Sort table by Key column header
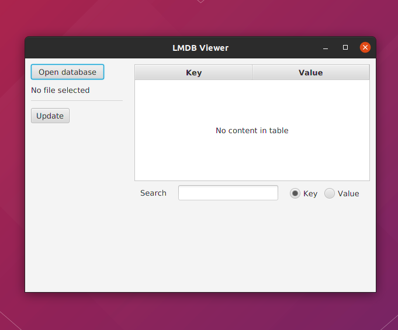 [x=193, y=72]
